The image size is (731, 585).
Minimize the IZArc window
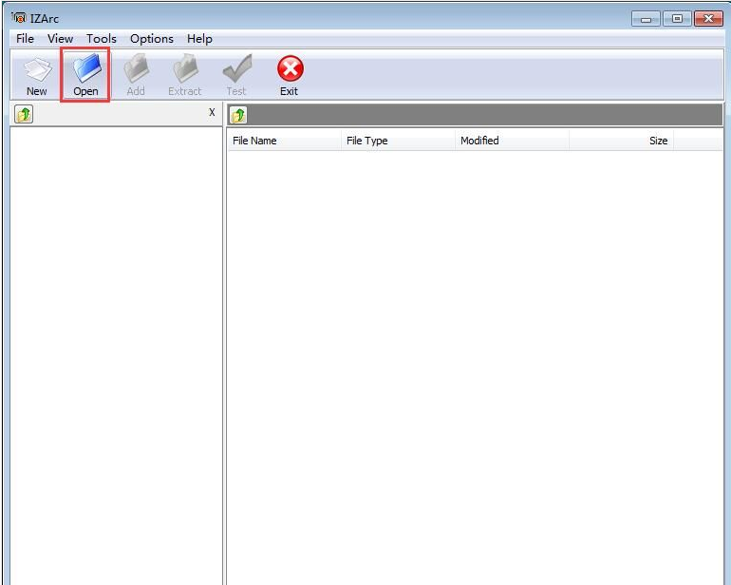coord(646,19)
